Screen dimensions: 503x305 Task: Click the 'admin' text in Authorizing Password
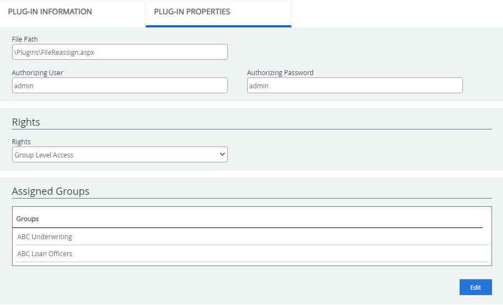[259, 86]
